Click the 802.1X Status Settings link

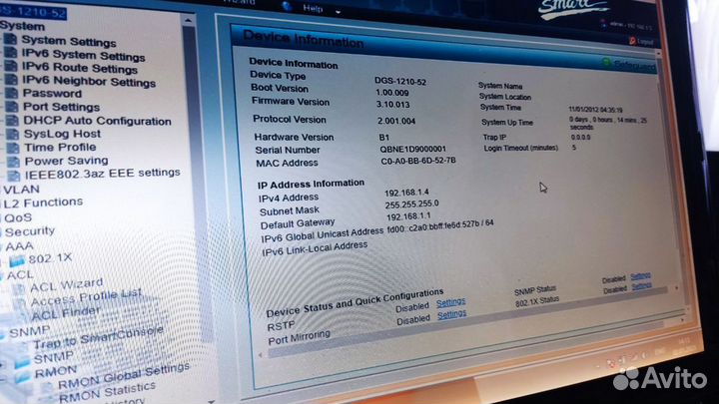(641, 286)
